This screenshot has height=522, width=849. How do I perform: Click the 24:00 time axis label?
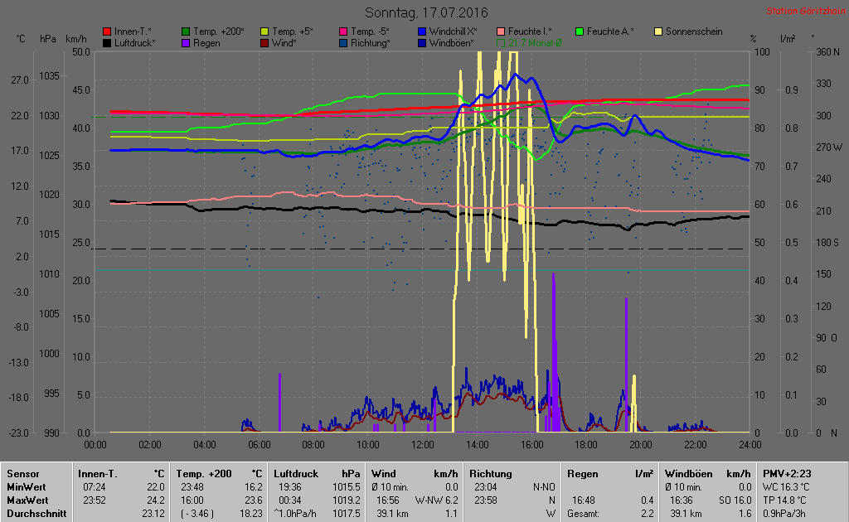(x=750, y=445)
